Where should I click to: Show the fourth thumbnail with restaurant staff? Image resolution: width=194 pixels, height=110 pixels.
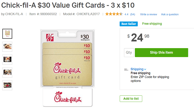point(7,72)
